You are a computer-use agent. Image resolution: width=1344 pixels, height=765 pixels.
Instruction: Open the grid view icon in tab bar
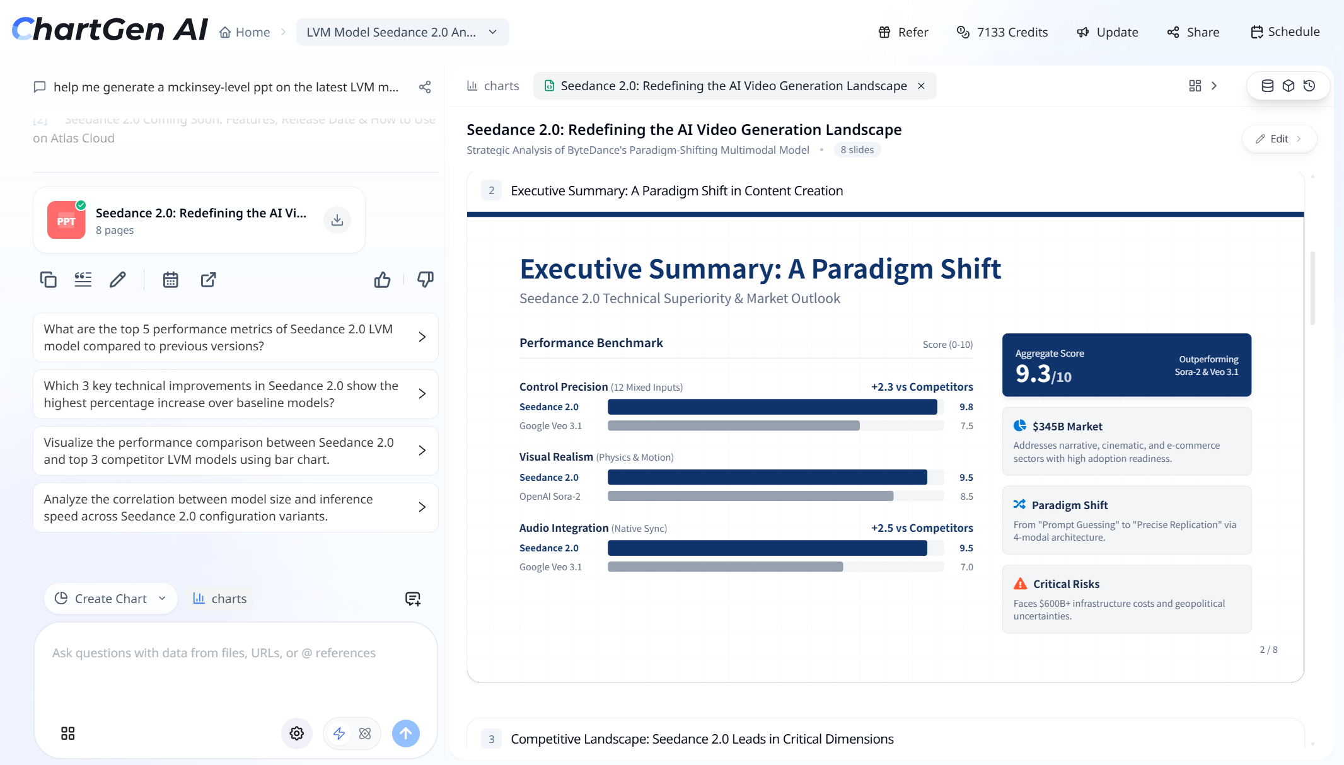(1195, 86)
